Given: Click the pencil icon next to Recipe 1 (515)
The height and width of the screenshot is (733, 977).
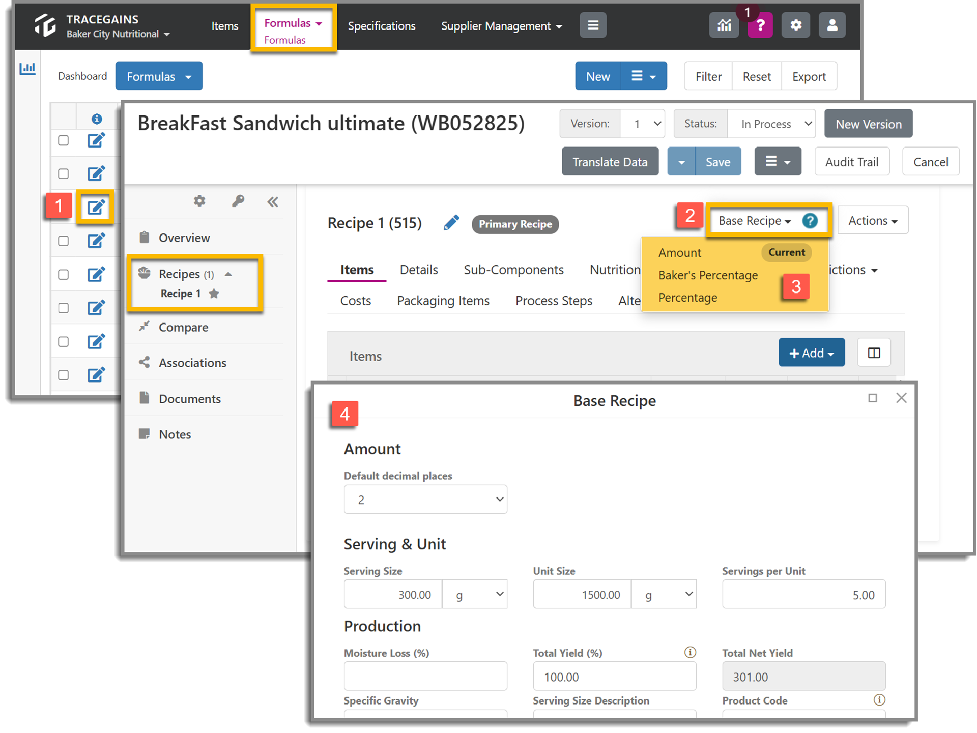Looking at the screenshot, I should (x=451, y=223).
